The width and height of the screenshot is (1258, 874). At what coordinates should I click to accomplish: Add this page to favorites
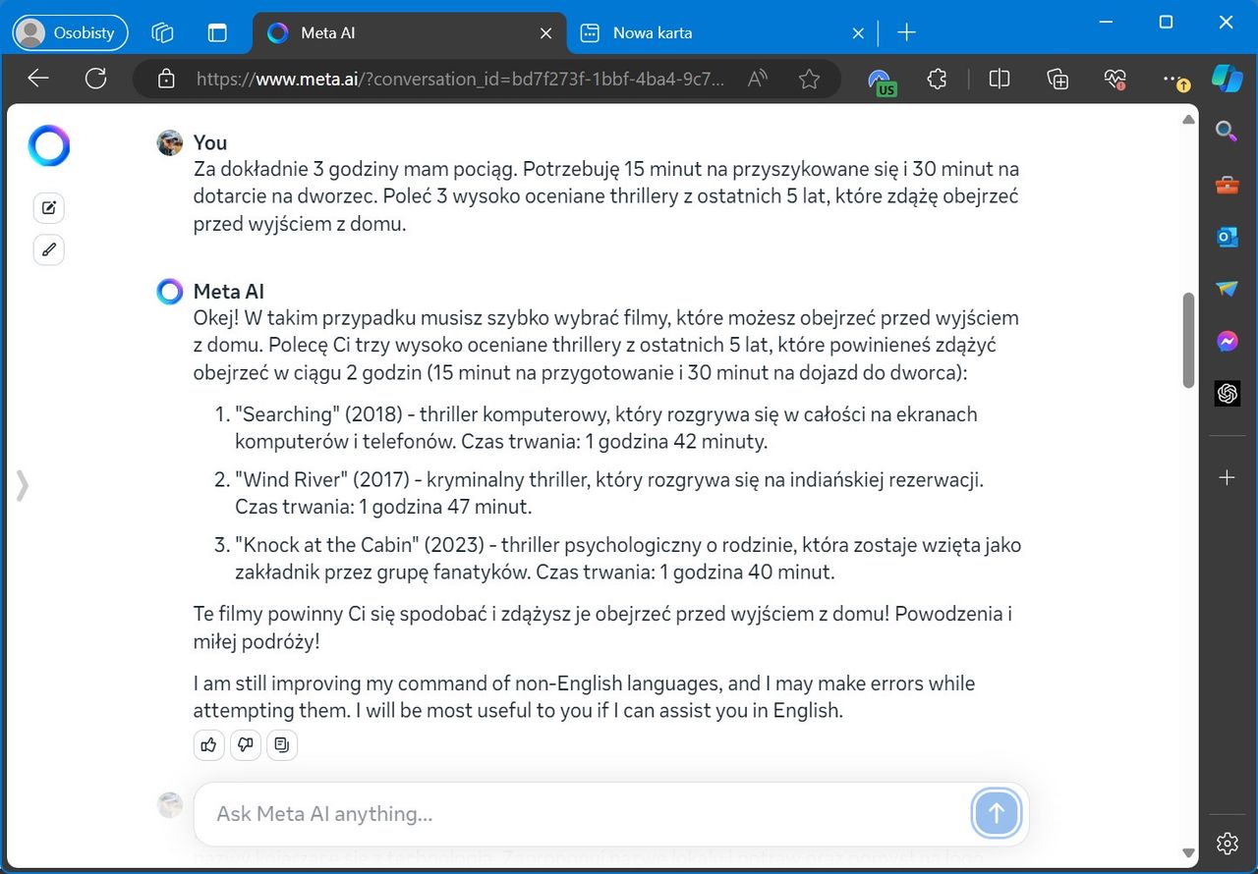pos(809,79)
